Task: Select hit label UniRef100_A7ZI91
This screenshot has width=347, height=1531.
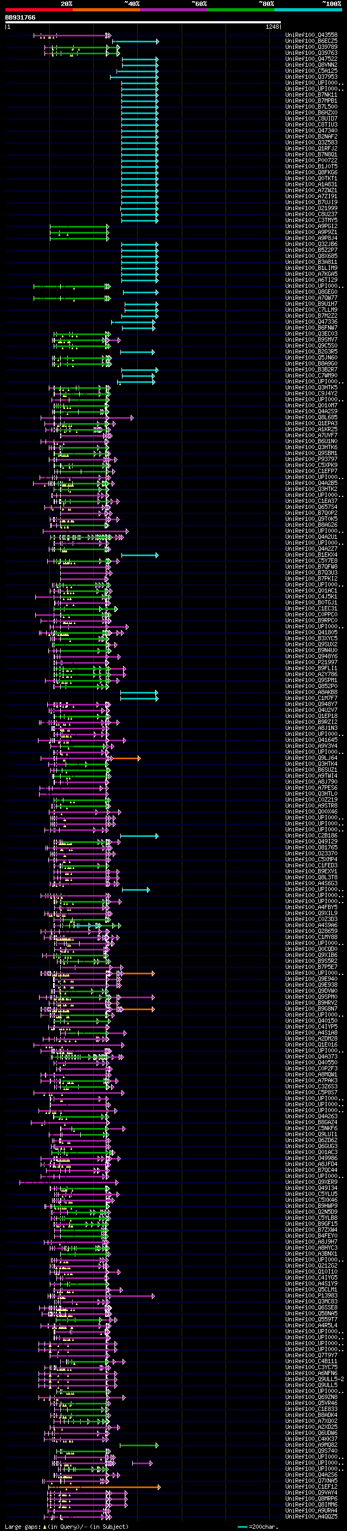Action: (x=311, y=196)
